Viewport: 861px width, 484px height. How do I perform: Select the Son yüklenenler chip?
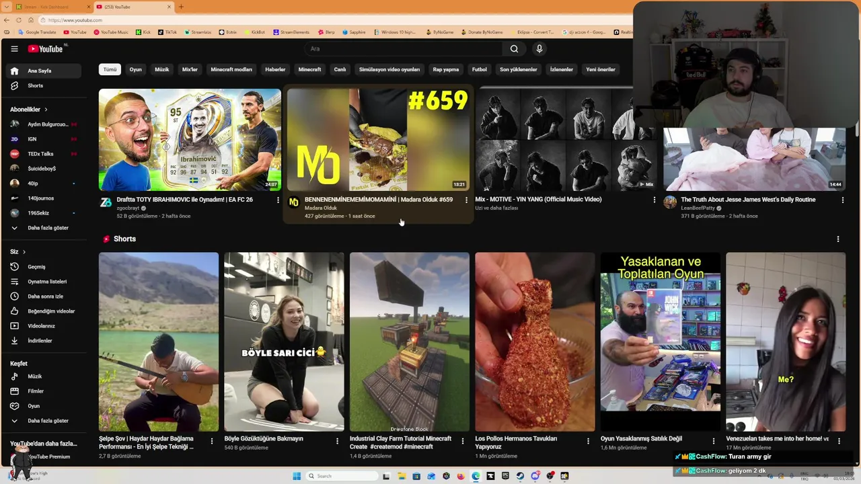click(519, 69)
